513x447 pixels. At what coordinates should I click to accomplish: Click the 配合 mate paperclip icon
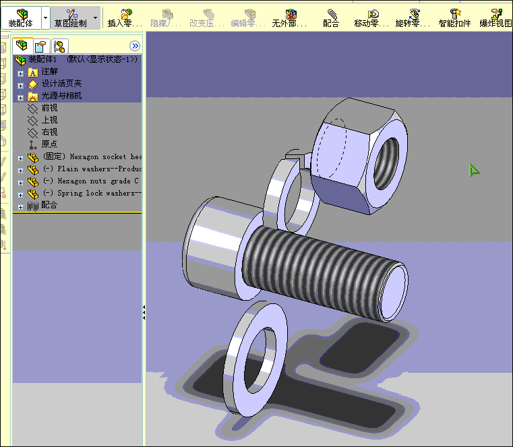point(332,13)
